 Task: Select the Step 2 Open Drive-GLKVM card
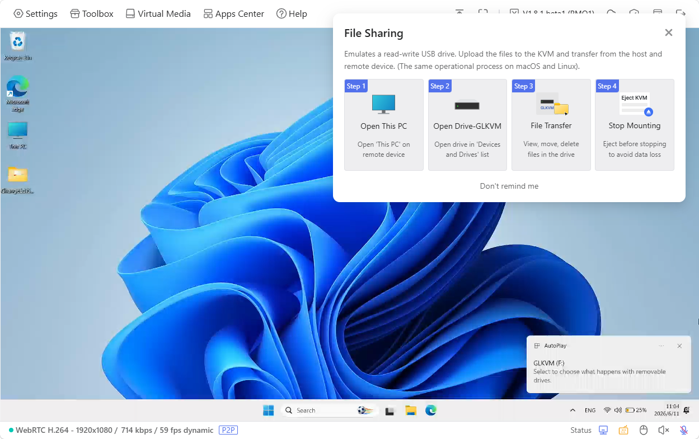[x=467, y=125]
